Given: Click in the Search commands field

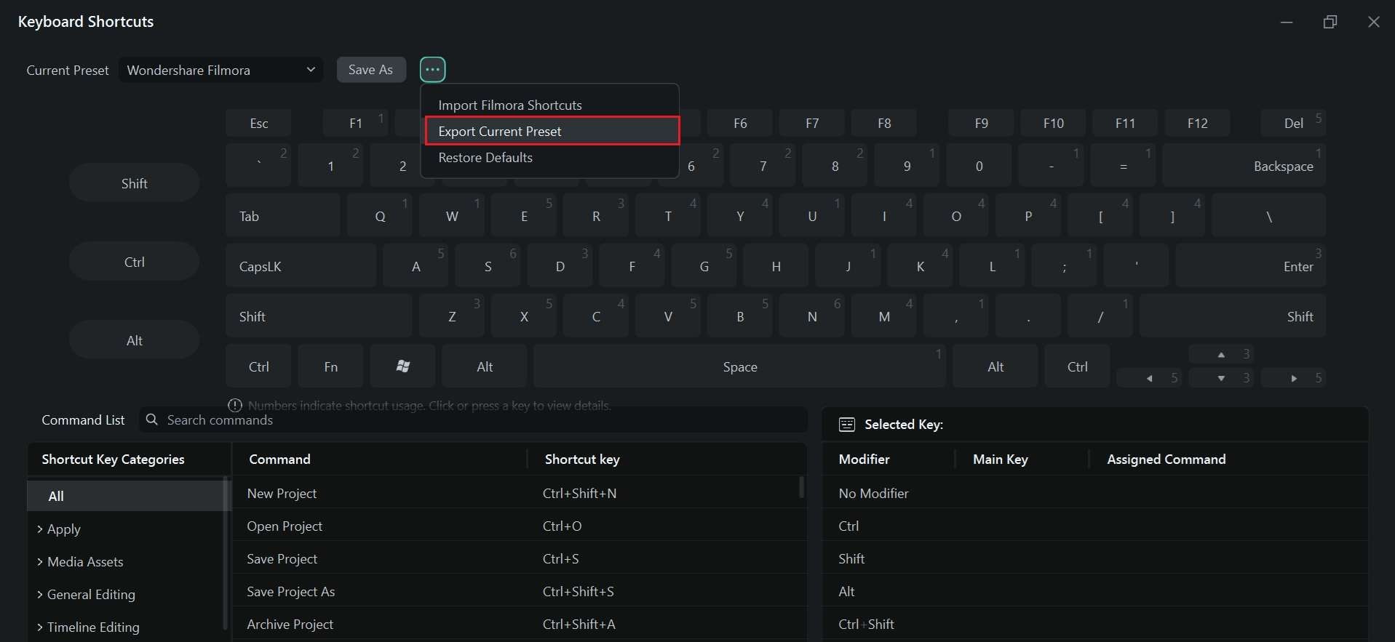Looking at the screenshot, I should coord(473,420).
